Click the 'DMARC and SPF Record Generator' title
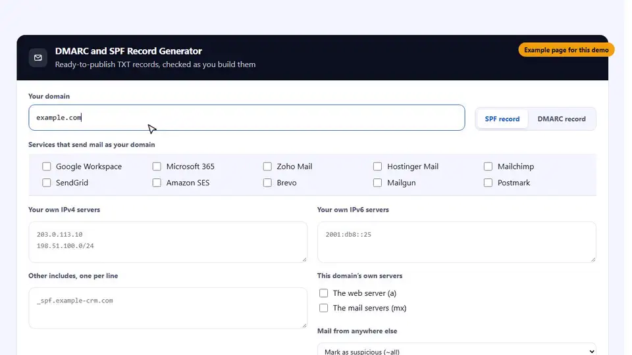 pyautogui.click(x=128, y=51)
